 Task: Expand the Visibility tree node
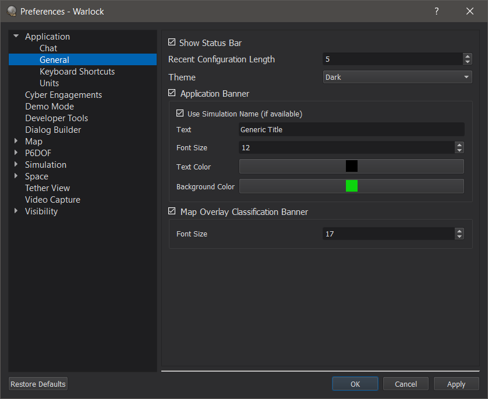(16, 211)
